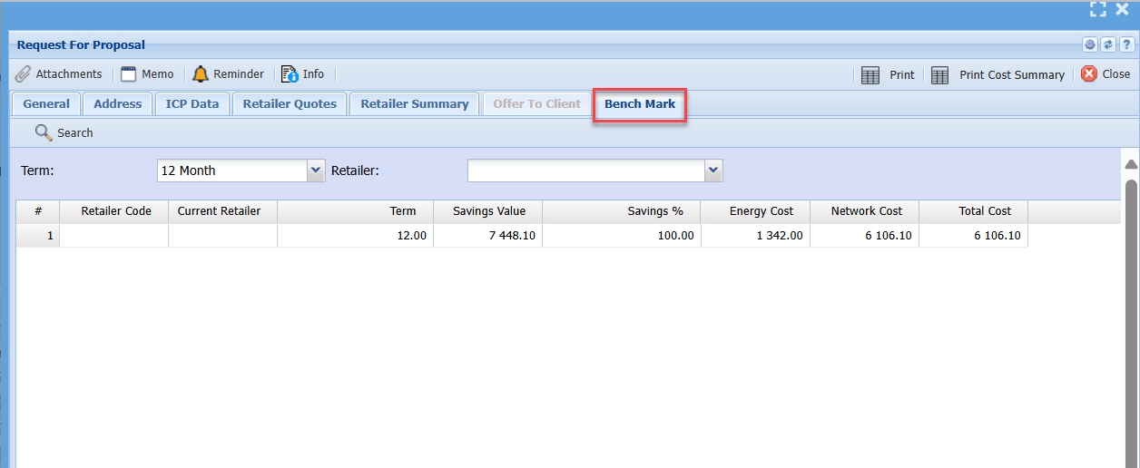Click the Print Cost Summary button
This screenshot has height=468, width=1140.
tap(998, 75)
